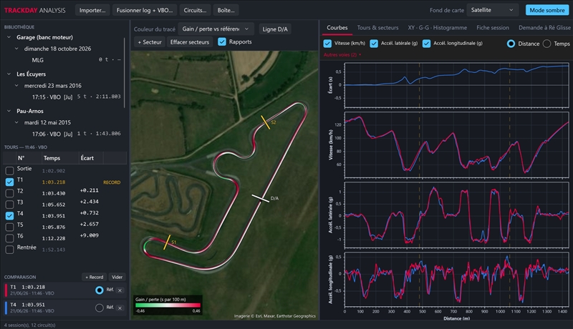This screenshot has width=573, height=329.
Task: Click Vider to clear comparison
Action: [x=117, y=278]
